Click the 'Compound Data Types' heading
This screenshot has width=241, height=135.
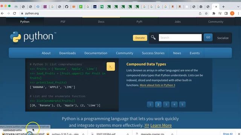click(146, 64)
